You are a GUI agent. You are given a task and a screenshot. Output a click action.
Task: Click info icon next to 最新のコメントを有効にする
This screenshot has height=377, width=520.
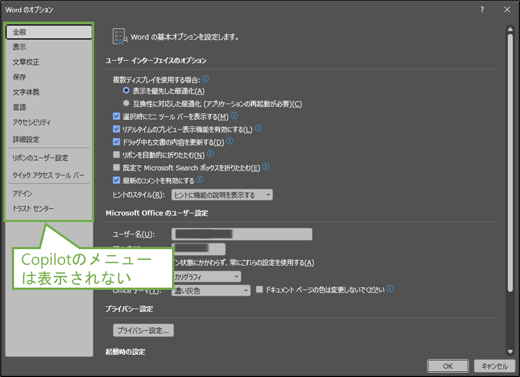[200, 179]
